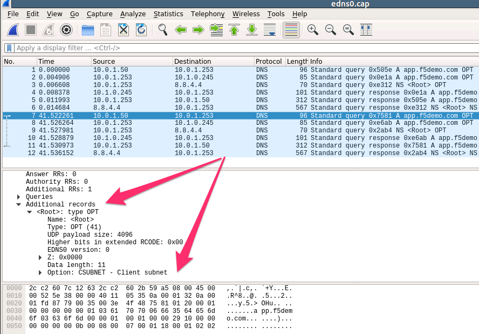Screen dimensions: 479x334
Task: Open the Statistics menu
Action: 168,14
